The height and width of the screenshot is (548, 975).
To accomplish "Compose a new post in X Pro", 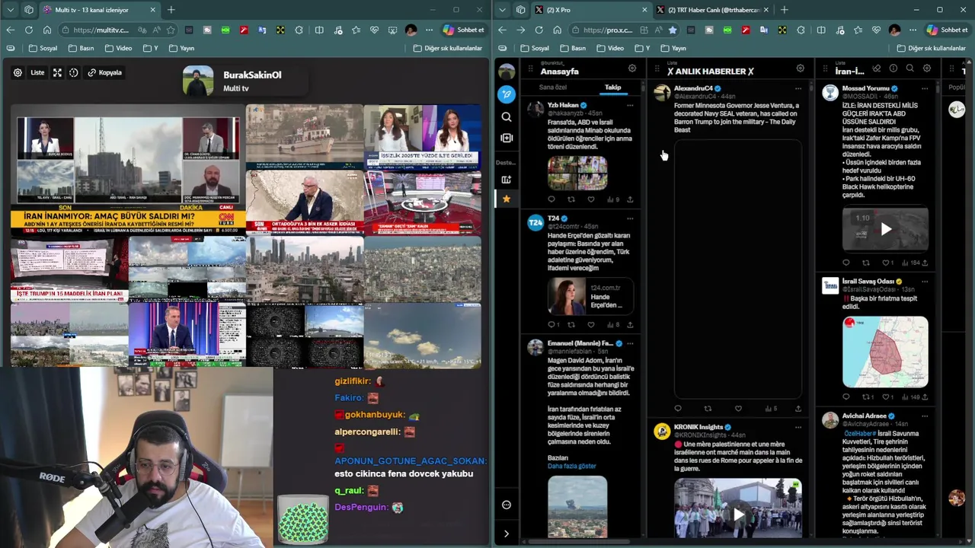I will point(507,94).
